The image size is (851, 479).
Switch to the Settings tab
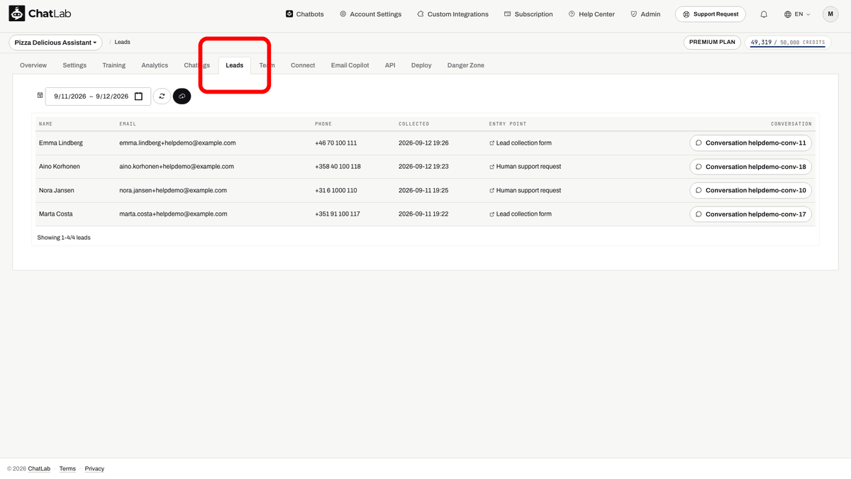(x=74, y=65)
